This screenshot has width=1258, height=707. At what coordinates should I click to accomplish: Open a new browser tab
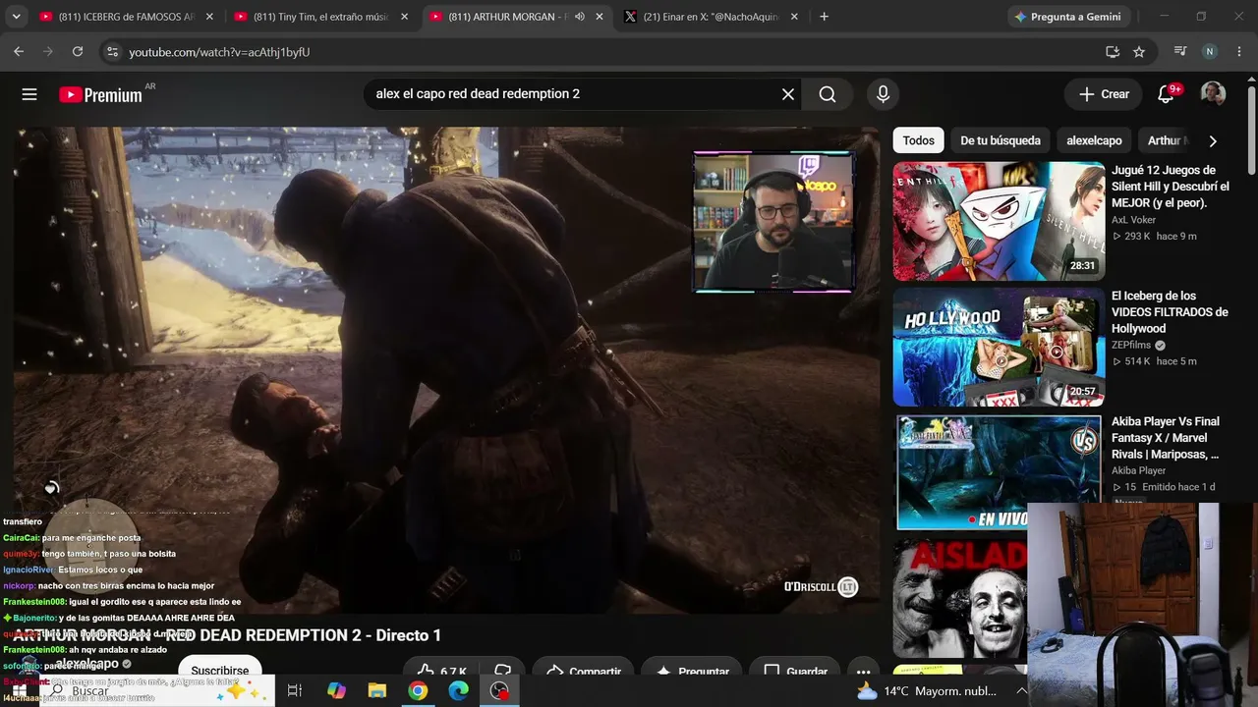click(x=824, y=17)
